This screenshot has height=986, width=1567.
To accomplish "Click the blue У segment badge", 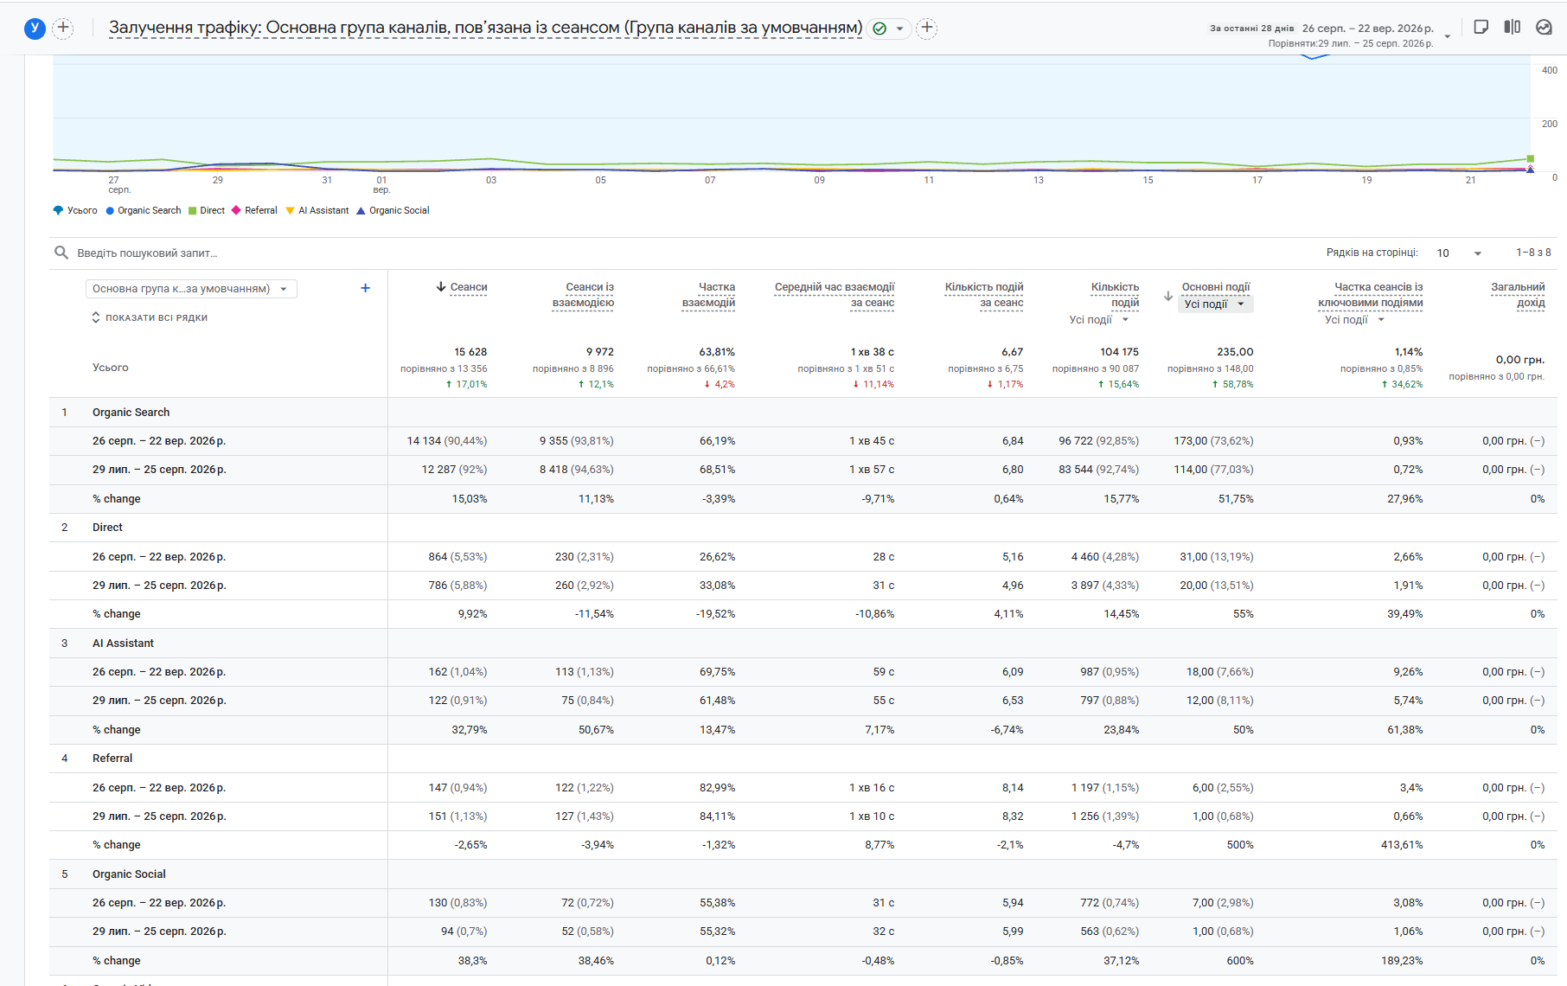I will [x=35, y=28].
